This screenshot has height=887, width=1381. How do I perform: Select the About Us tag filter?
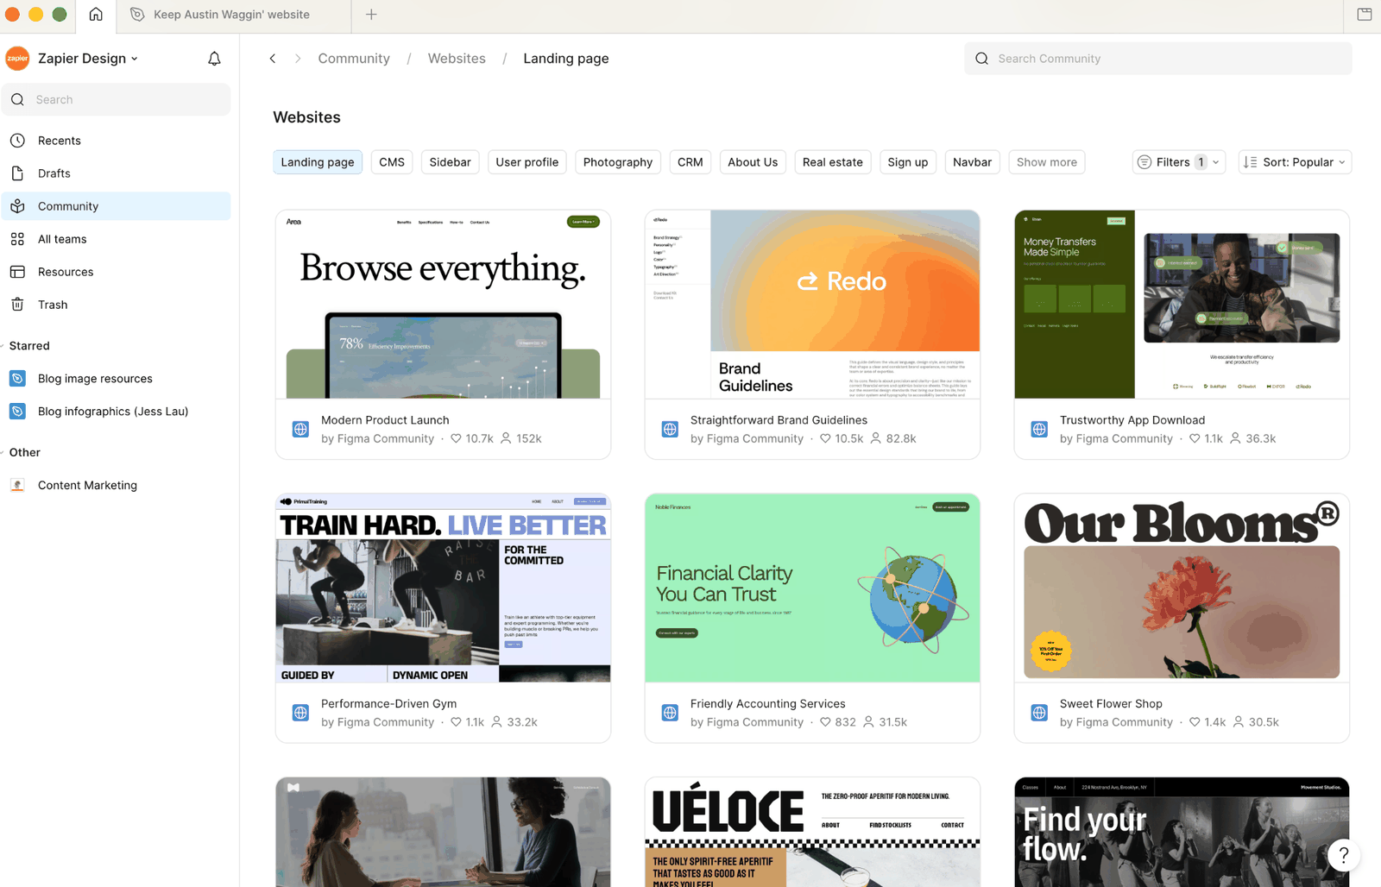coord(753,162)
